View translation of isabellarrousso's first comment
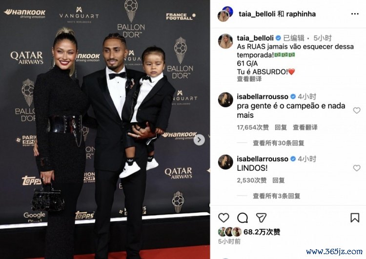The image size is (366, 259). [x=305, y=128]
